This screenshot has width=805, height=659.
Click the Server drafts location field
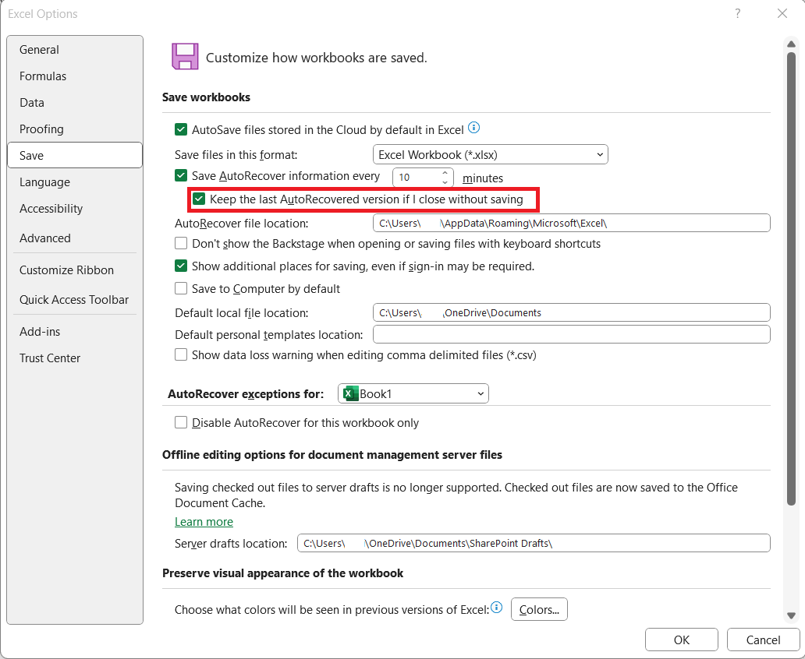point(534,543)
